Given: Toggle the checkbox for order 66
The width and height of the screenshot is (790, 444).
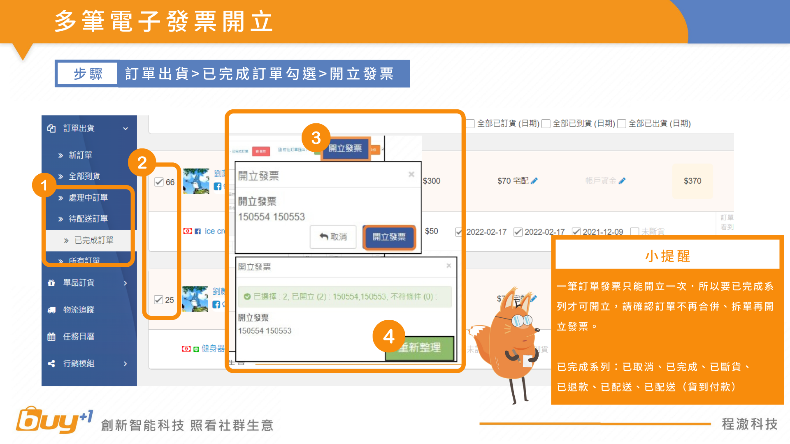Looking at the screenshot, I should tap(159, 182).
